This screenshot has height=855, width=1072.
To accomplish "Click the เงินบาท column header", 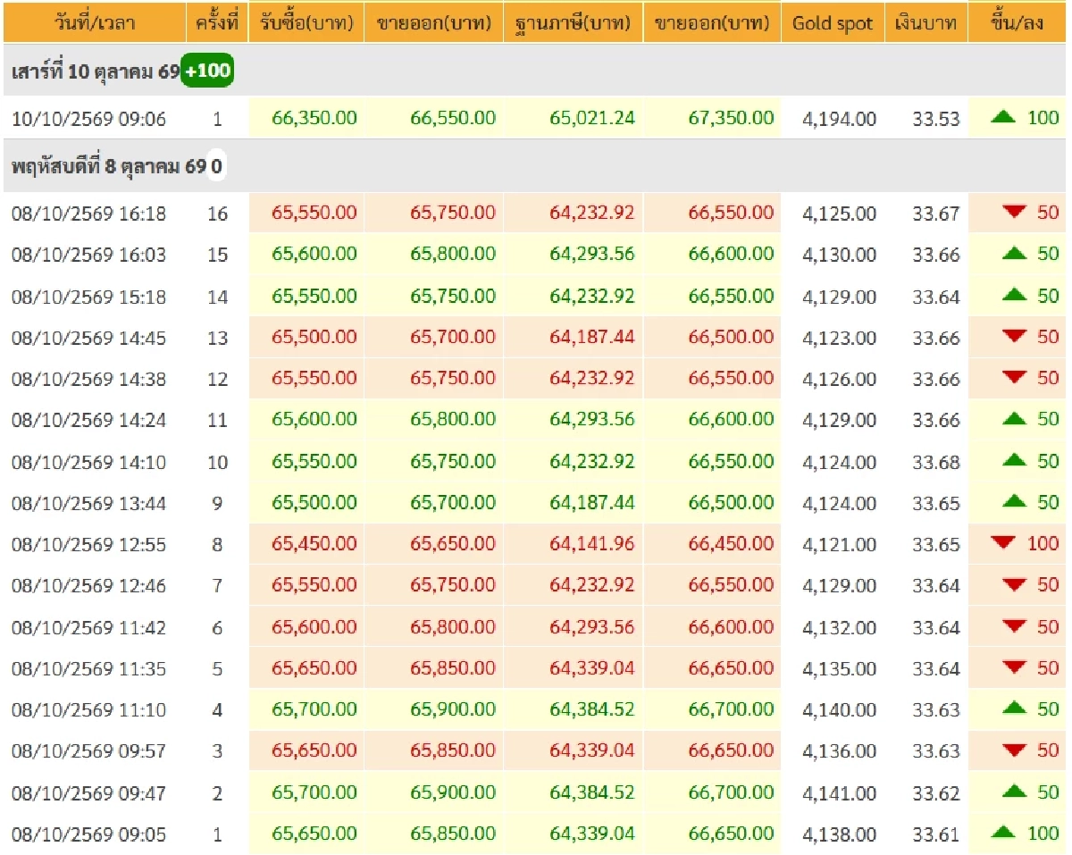I will (926, 22).
